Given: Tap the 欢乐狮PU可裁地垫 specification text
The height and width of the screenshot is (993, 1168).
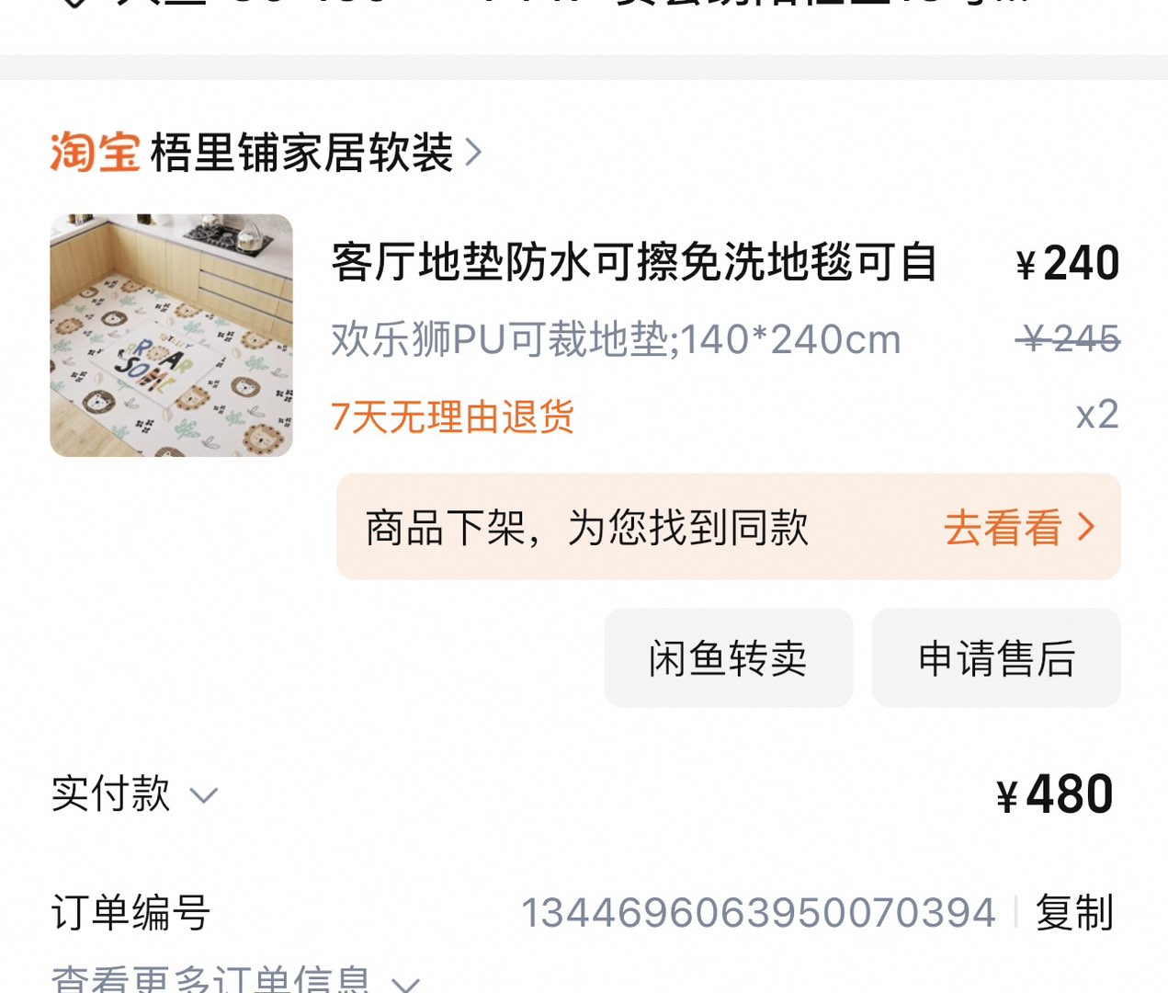Looking at the screenshot, I should (616, 340).
